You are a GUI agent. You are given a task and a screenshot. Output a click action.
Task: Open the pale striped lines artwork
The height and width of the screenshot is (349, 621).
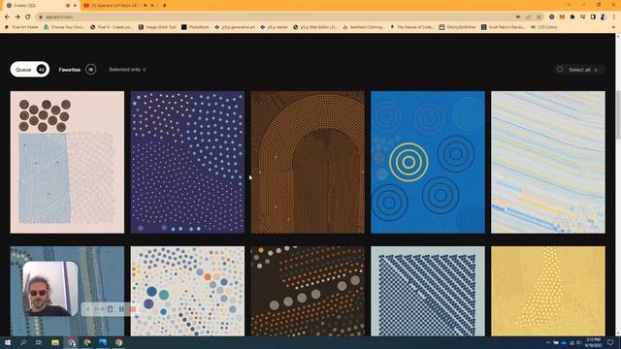[548, 162]
